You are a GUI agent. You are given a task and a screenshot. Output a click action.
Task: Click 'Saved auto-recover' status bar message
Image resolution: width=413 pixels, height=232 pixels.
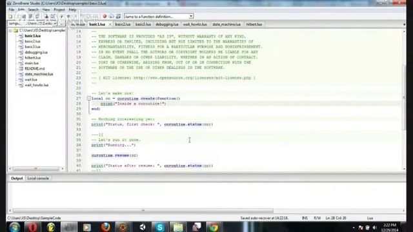(x=264, y=218)
